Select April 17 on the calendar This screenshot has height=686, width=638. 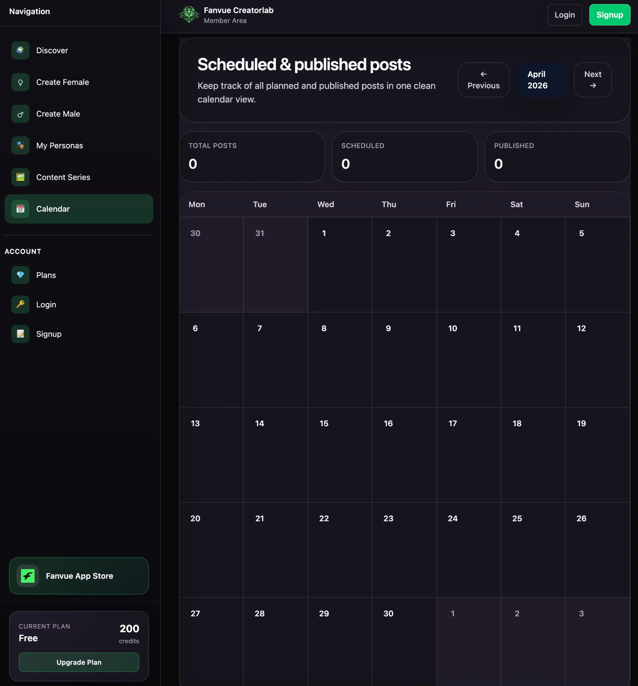point(468,455)
